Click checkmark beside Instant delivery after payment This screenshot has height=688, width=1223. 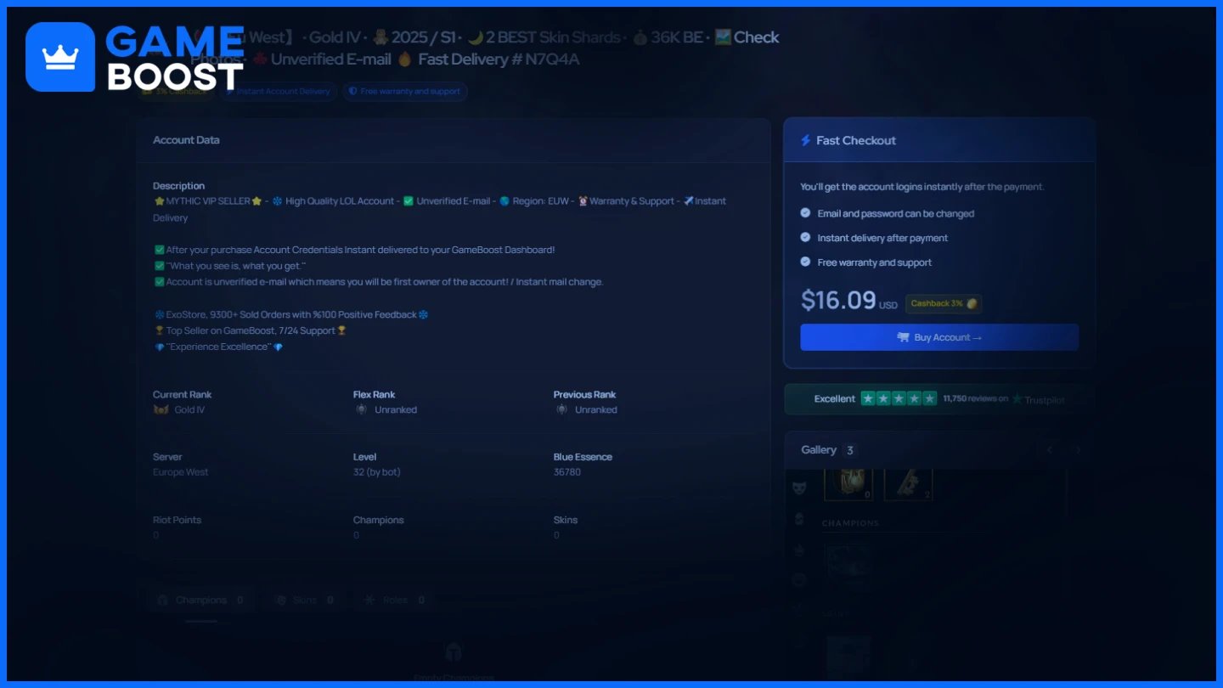point(805,238)
